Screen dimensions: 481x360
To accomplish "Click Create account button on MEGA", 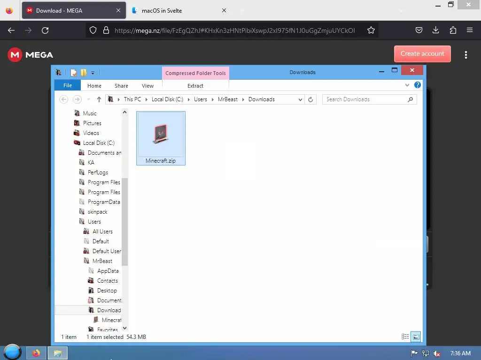I will point(422,54).
